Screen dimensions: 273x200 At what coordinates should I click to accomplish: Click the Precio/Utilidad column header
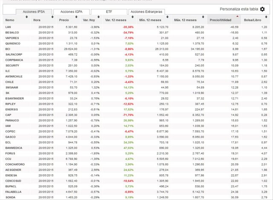(221, 20)
